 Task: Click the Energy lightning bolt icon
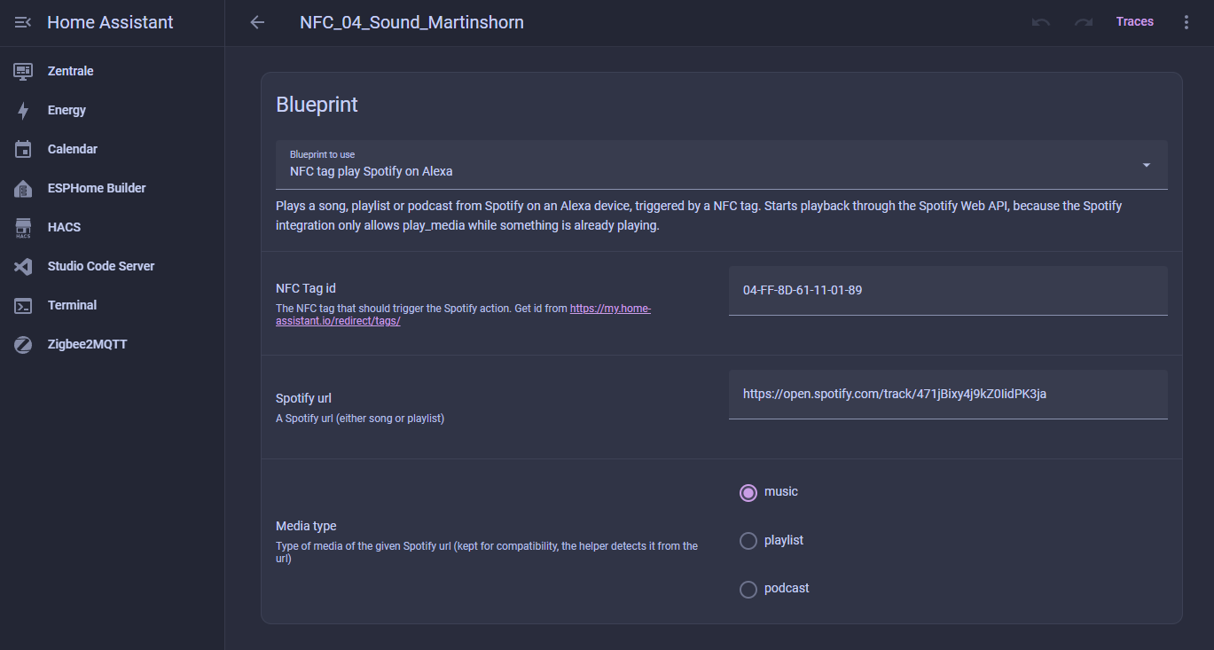pos(23,110)
